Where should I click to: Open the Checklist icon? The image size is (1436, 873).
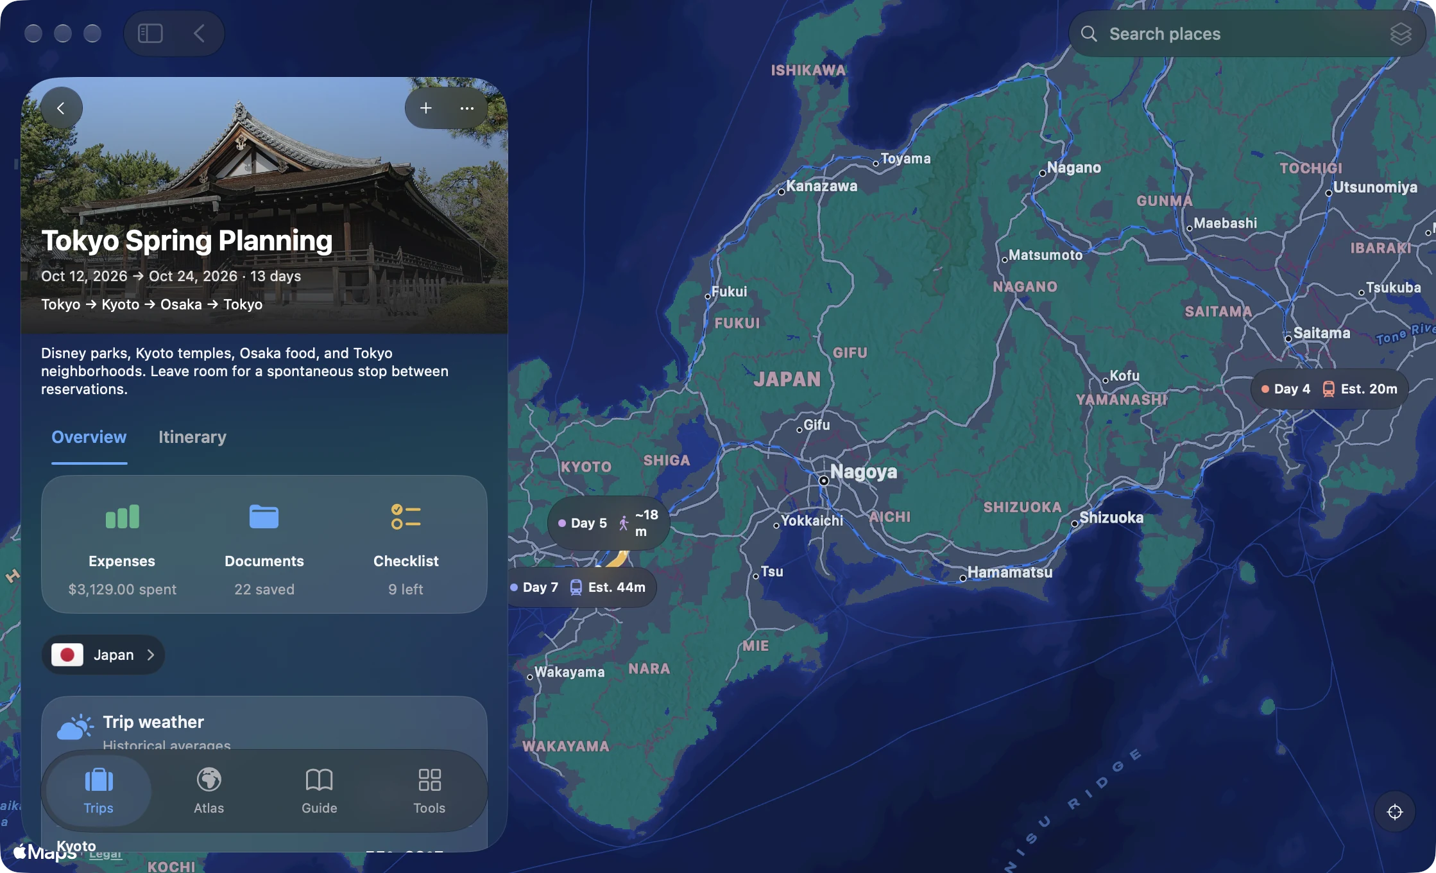[x=406, y=516]
